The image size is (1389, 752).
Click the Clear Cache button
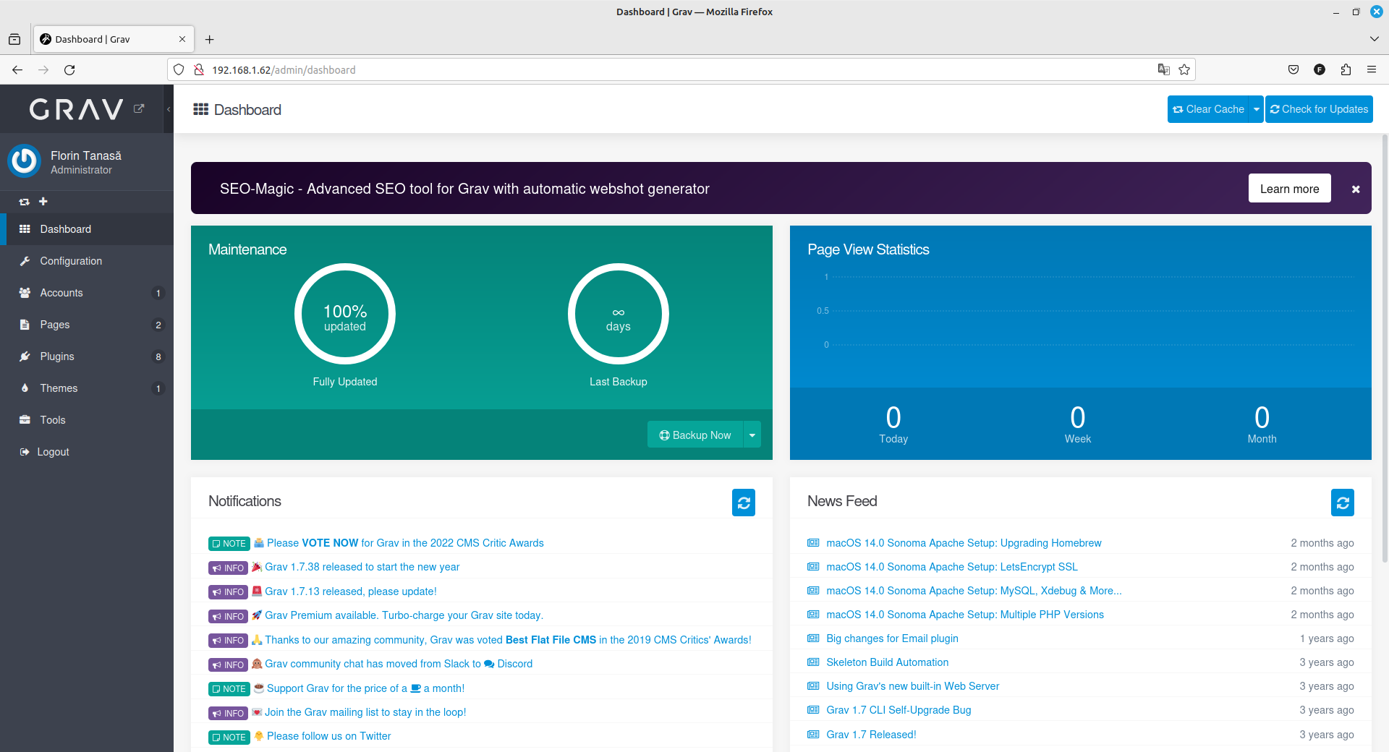pyautogui.click(x=1208, y=109)
